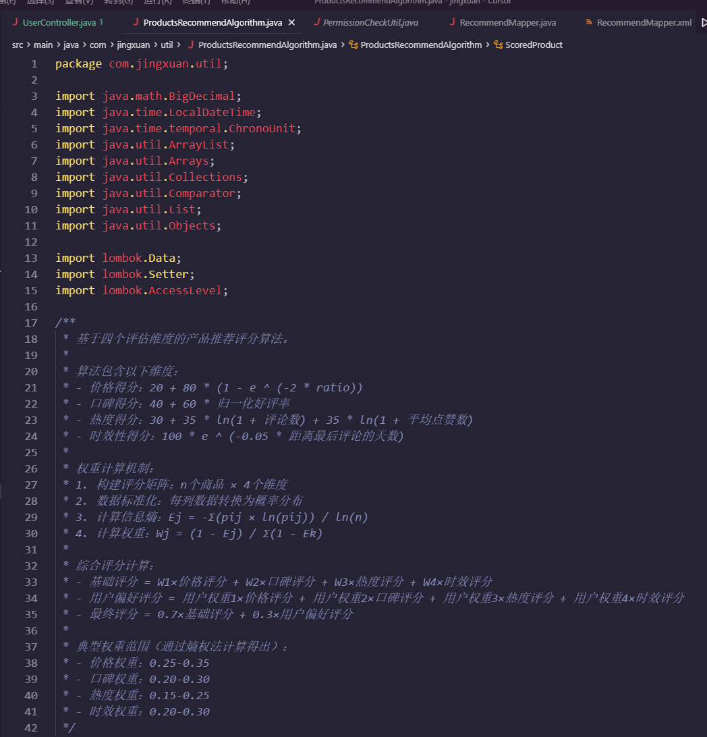Click comment '1. 构建评分矩阵: n个商品 × 4个维度'
707x737 pixels.
coord(181,485)
